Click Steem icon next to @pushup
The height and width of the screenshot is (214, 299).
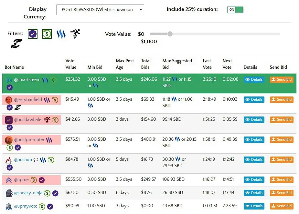pos(43,160)
